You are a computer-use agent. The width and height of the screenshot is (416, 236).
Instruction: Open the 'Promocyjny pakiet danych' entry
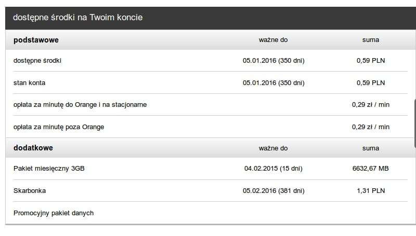point(54,213)
